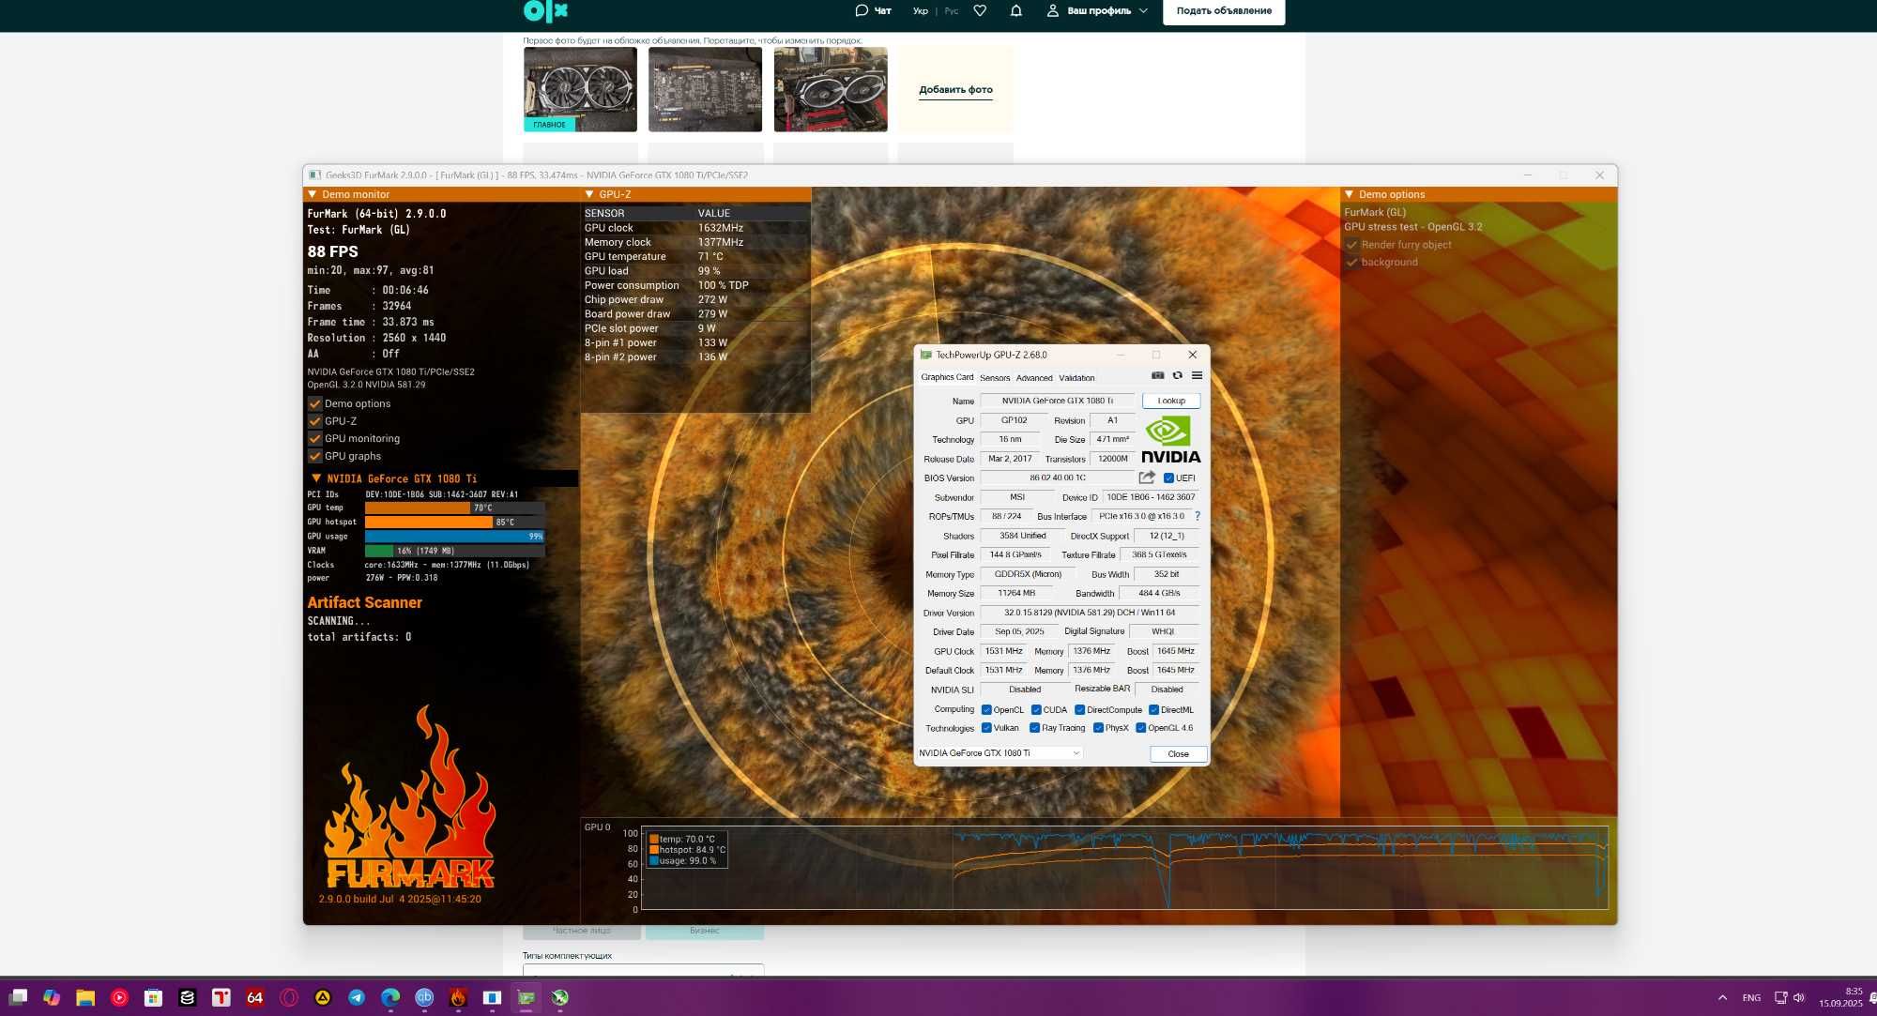The width and height of the screenshot is (1877, 1016).
Task: Click the GPU hotspot bar showing 85°C
Action: (x=454, y=522)
